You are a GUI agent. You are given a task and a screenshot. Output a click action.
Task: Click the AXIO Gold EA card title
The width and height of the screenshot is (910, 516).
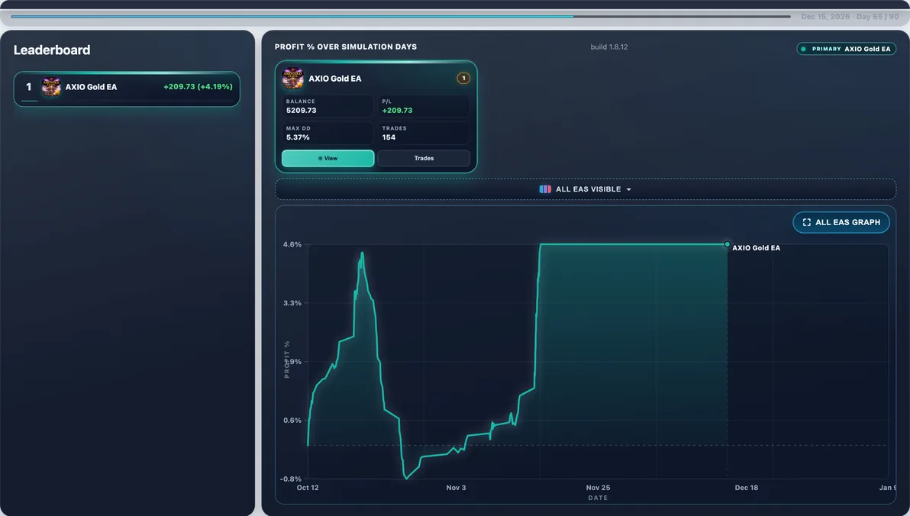335,79
